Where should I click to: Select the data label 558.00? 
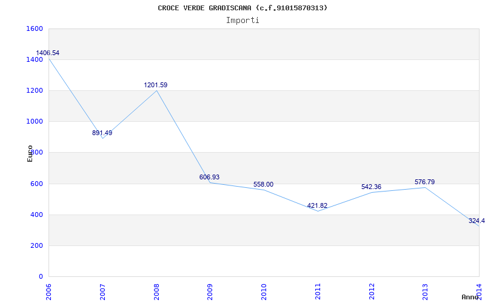pos(263,185)
